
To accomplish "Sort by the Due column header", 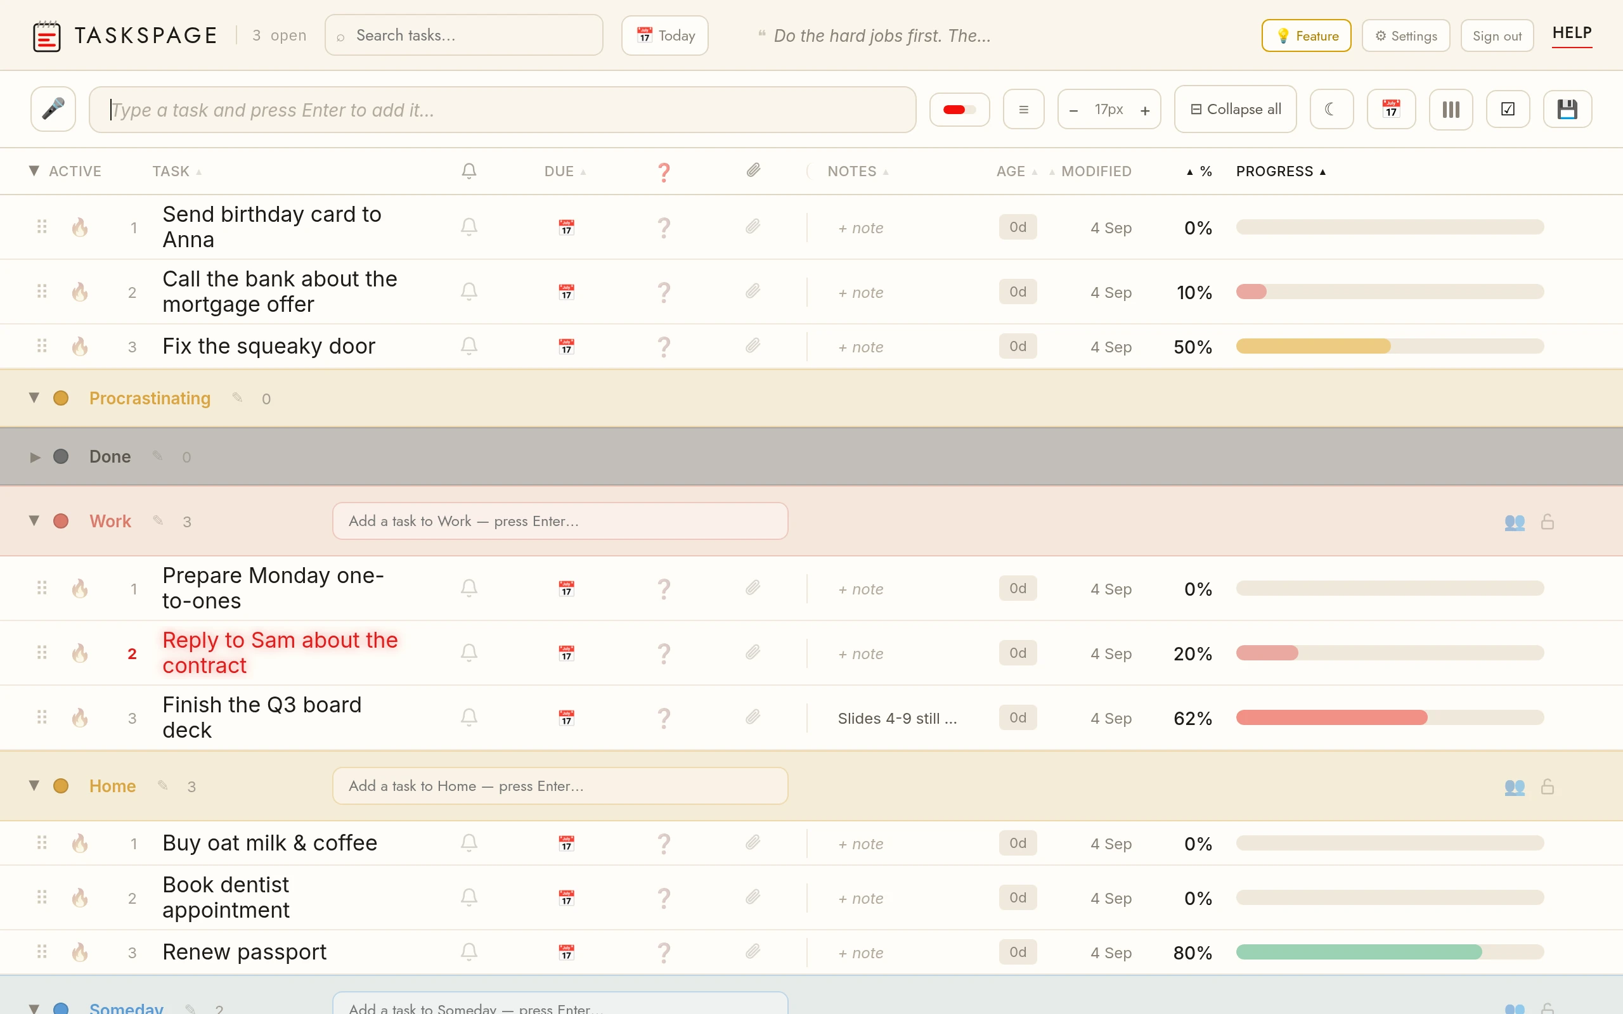I will (565, 171).
